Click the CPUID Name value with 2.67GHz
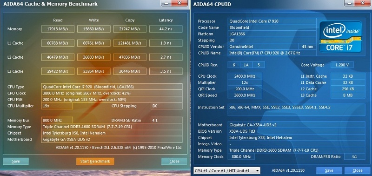Viewport: 372px width, 176px height. (272, 53)
